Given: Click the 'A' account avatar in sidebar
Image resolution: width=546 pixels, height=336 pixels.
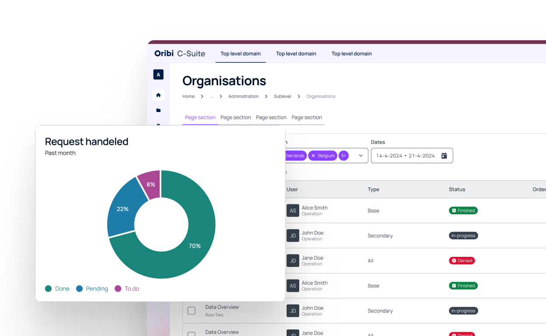Looking at the screenshot, I should click(158, 75).
